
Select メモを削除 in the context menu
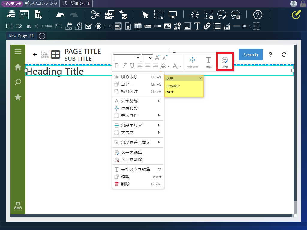pos(138,160)
